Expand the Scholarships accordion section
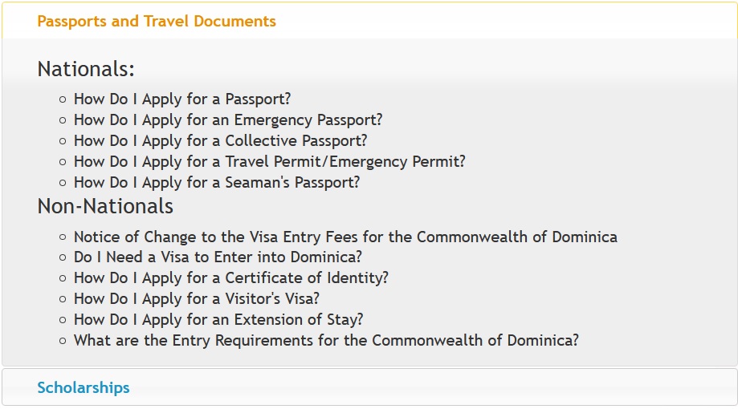The height and width of the screenshot is (409, 738). pyautogui.click(x=84, y=388)
